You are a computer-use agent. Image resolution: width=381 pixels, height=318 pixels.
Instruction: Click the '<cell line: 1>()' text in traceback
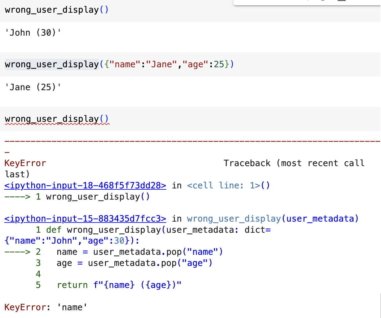tap(229, 185)
